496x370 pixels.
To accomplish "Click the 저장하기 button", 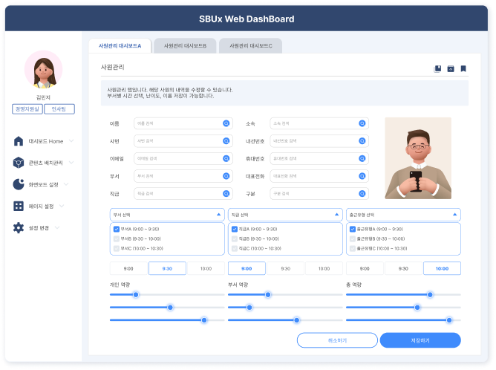I will [420, 340].
